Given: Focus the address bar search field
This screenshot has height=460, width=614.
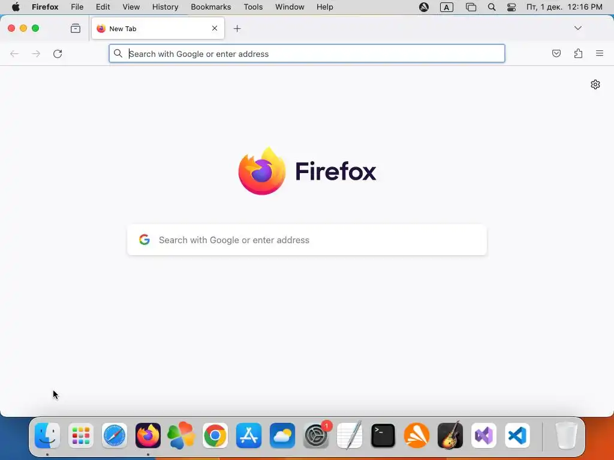Looking at the screenshot, I should [307, 53].
